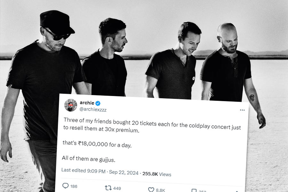View the 255.8K Views analytics

pos(157,174)
